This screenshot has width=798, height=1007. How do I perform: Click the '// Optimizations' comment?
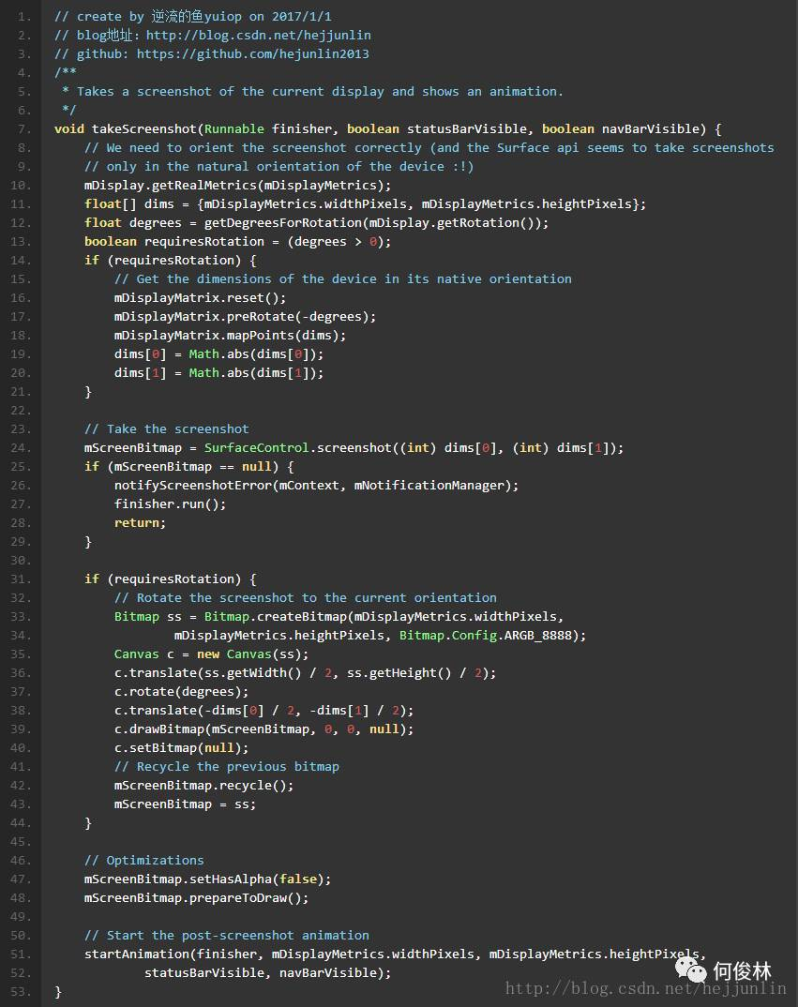(x=143, y=861)
